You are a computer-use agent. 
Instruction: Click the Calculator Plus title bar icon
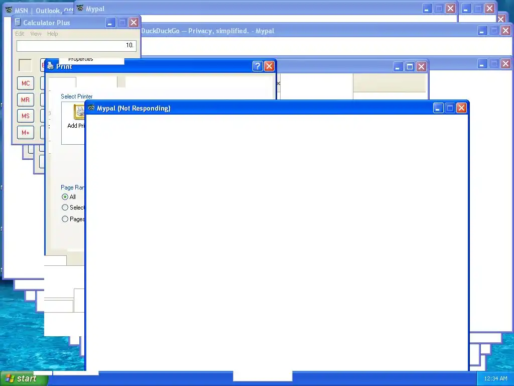(18, 22)
